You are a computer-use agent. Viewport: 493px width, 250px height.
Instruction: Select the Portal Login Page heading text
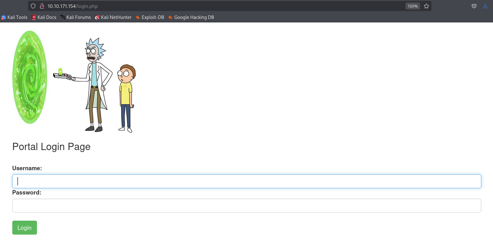pos(51,147)
